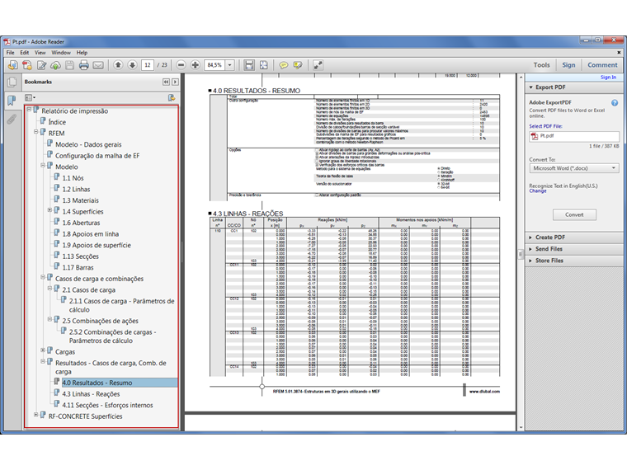Select the 1.13 Secções bookmark
Viewport: 627px width, 470px height.
(x=80, y=256)
